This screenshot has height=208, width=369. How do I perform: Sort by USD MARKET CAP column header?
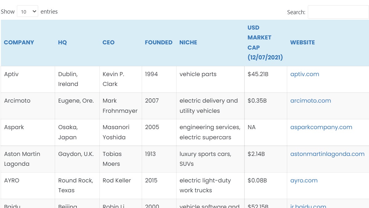pyautogui.click(x=265, y=43)
